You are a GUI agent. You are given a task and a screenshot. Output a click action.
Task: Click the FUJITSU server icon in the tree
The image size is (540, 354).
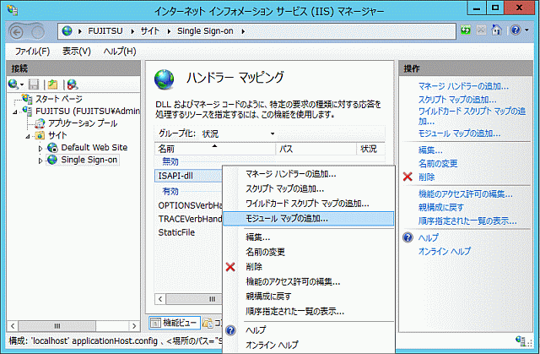pos(27,111)
